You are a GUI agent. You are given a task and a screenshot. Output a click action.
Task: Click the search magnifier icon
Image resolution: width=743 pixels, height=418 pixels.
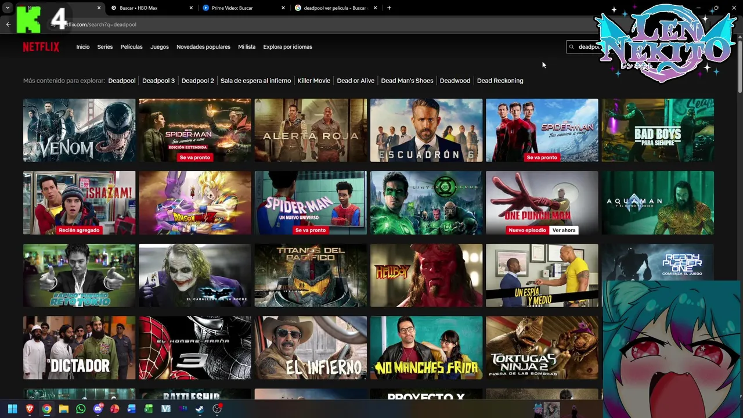point(571,47)
